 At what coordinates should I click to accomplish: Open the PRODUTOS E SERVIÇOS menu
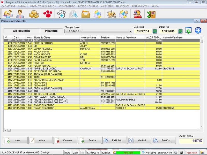(43, 6)
